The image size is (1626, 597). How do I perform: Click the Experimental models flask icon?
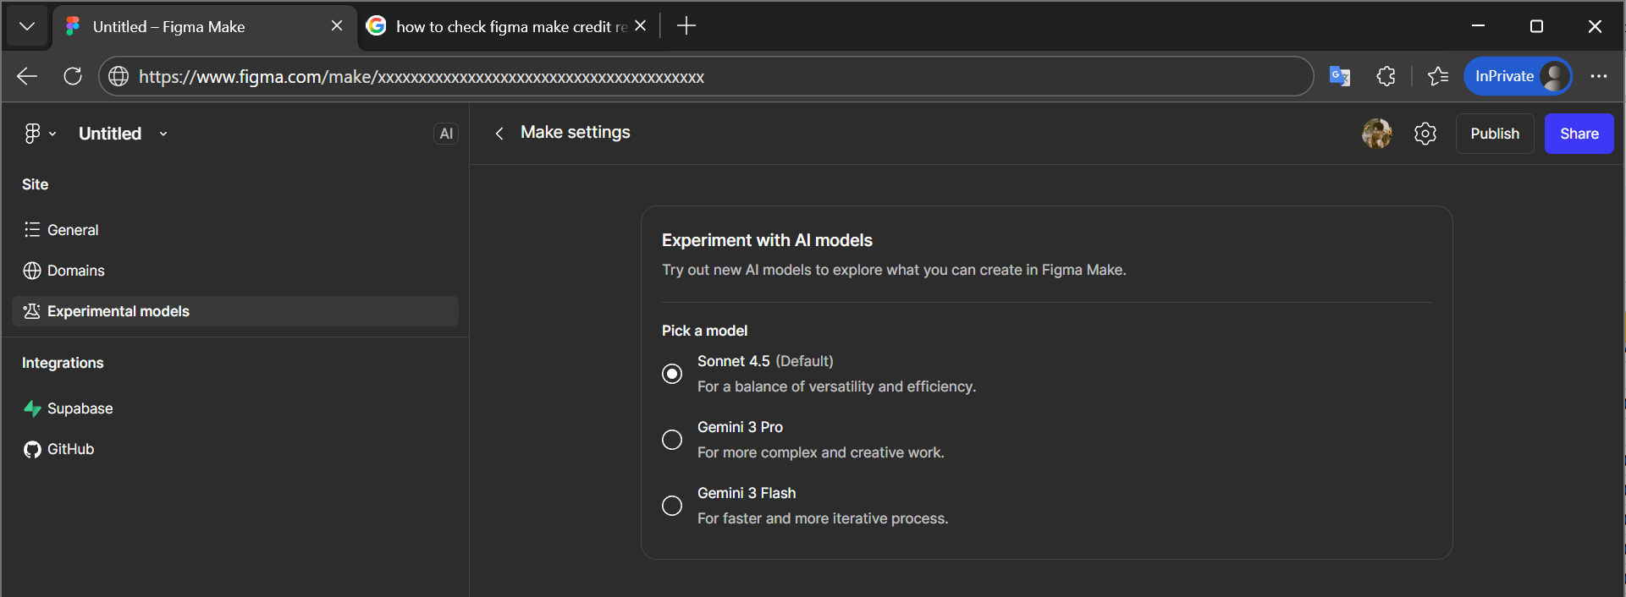click(x=32, y=311)
